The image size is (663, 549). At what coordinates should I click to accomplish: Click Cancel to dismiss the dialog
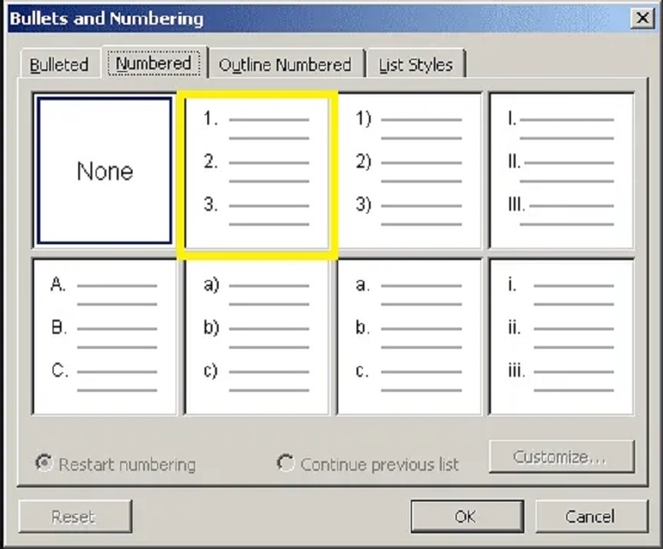click(590, 516)
